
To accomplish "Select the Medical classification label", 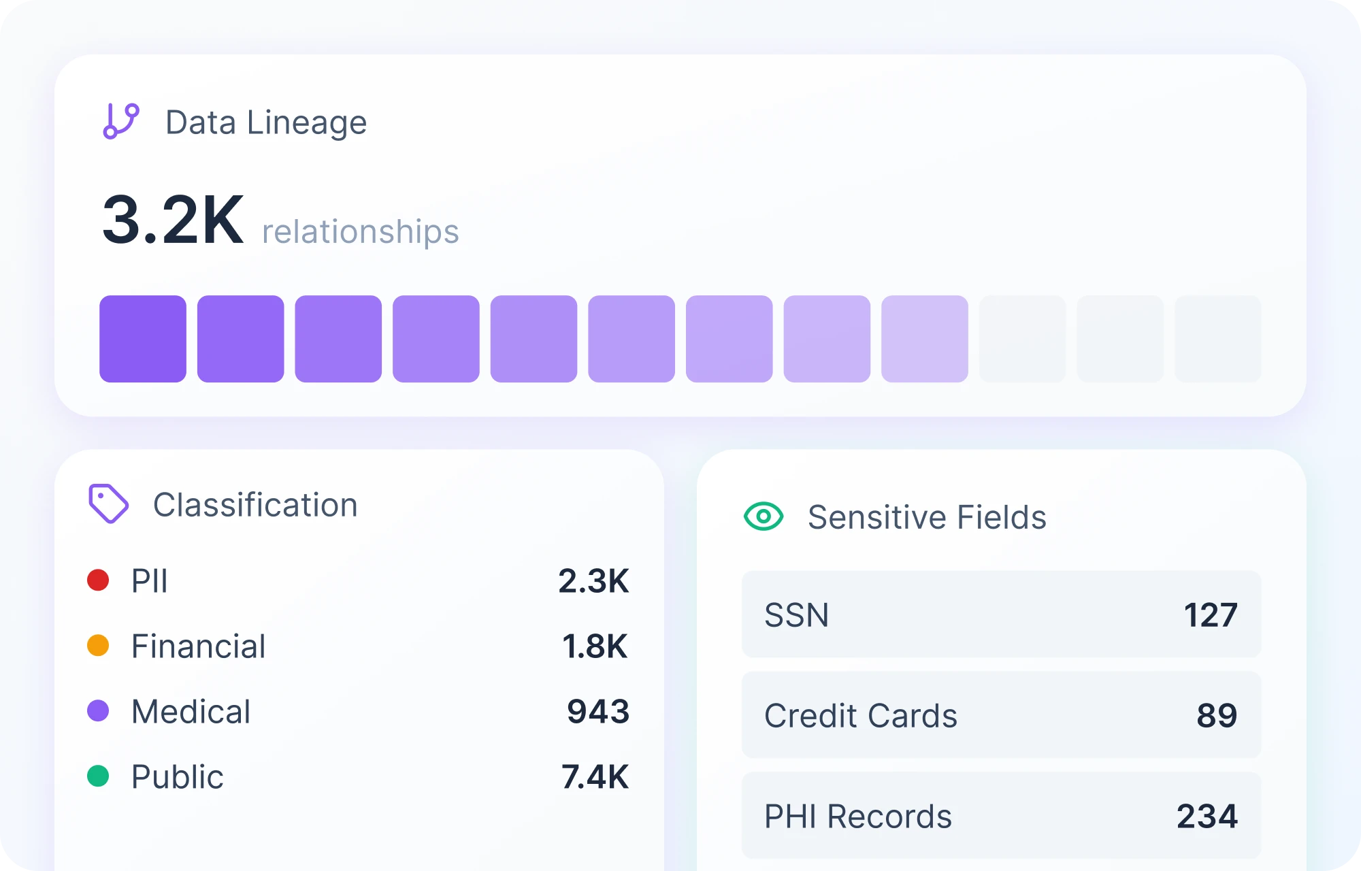I will [191, 711].
